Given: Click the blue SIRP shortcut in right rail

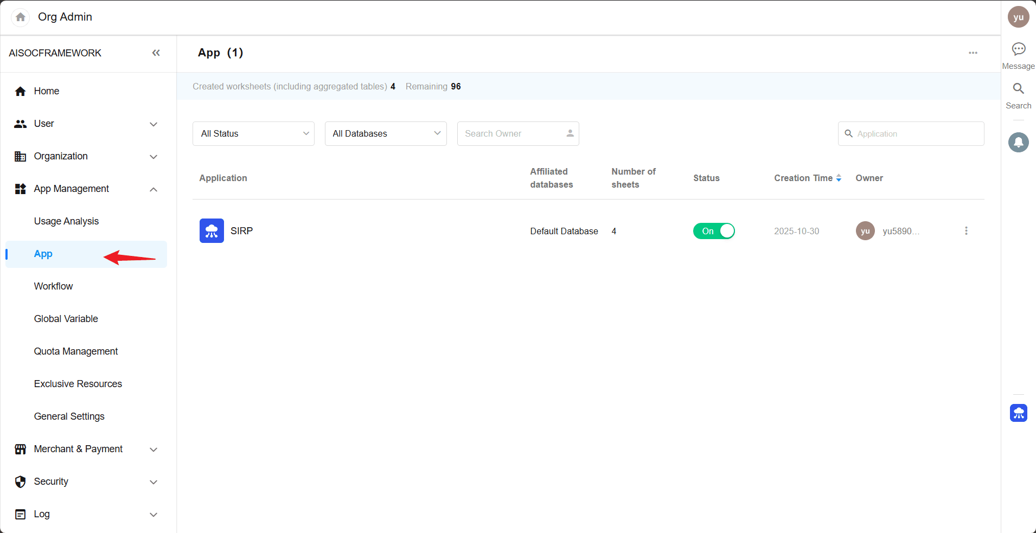Looking at the screenshot, I should pyautogui.click(x=1018, y=413).
